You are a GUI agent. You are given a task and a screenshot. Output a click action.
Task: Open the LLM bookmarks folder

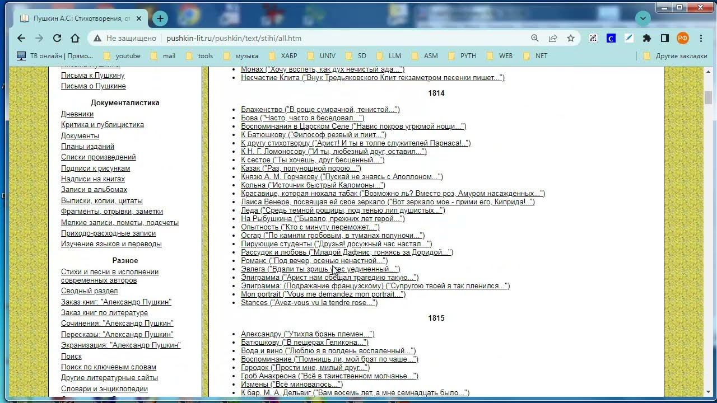(x=389, y=56)
